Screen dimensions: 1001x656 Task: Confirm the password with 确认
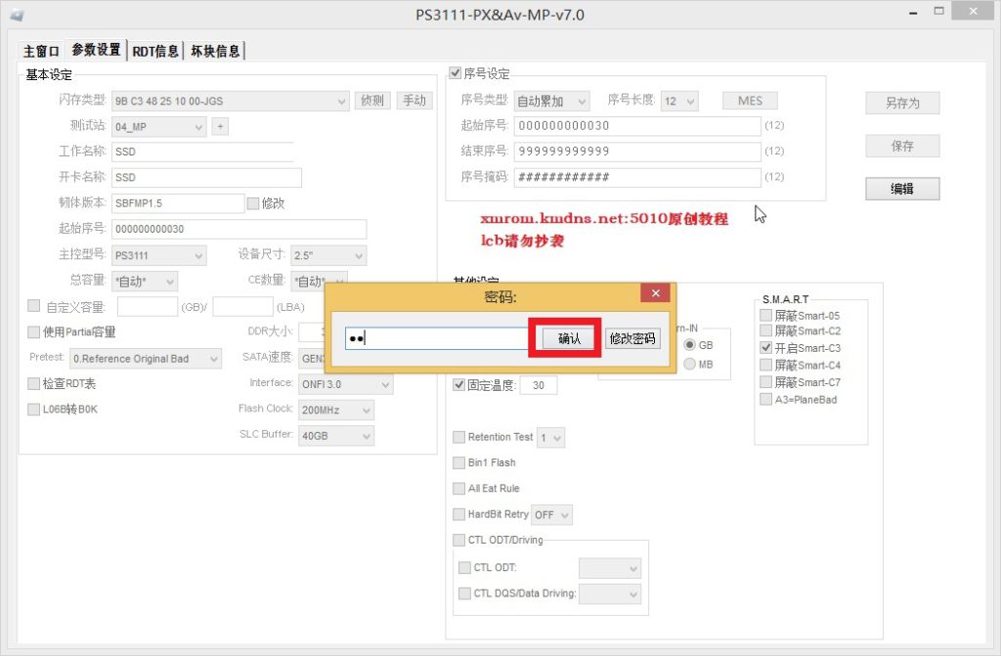click(569, 338)
